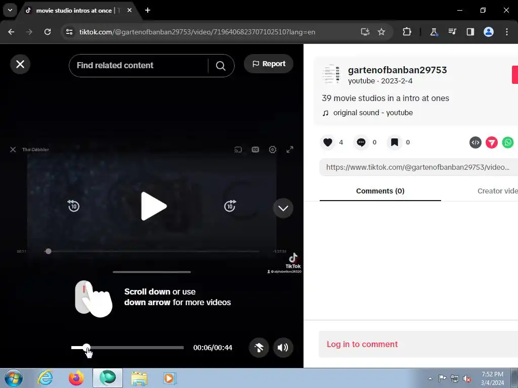Select the Comments (0) tab
This screenshot has height=388, width=518.
point(380,191)
